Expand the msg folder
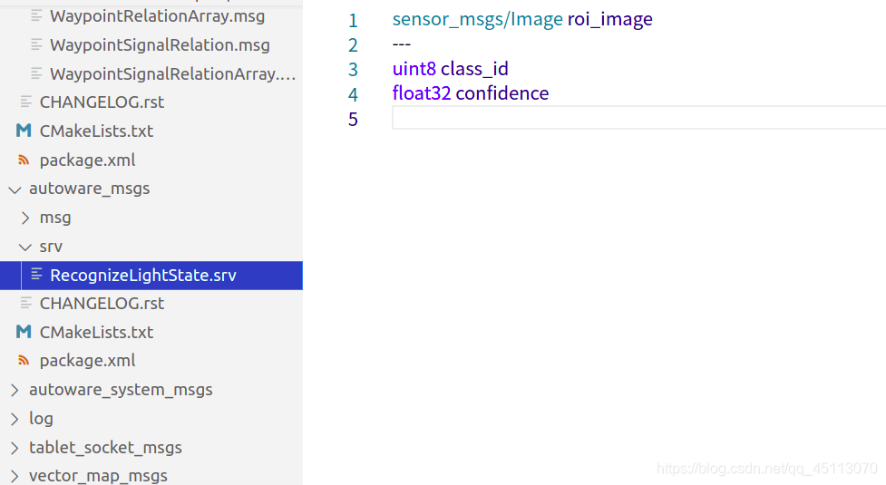 pyautogui.click(x=24, y=218)
